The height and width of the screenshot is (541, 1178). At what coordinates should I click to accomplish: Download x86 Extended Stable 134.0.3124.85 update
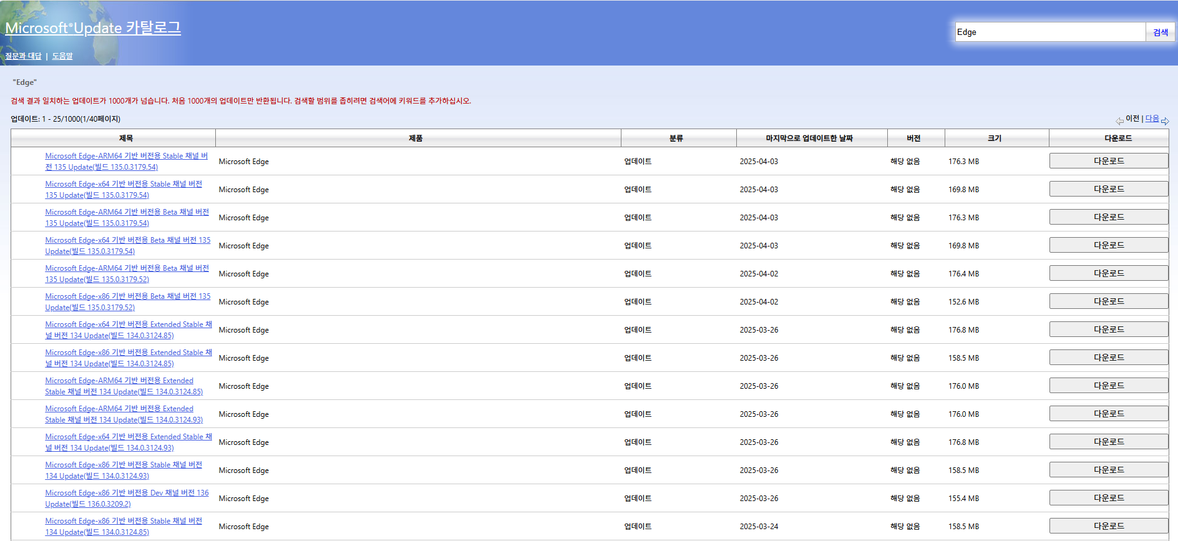1109,358
